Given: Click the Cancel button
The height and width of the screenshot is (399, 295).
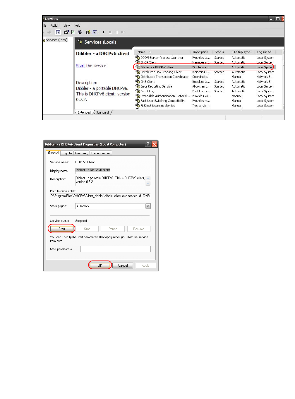Looking at the screenshot, I should 123,266.
